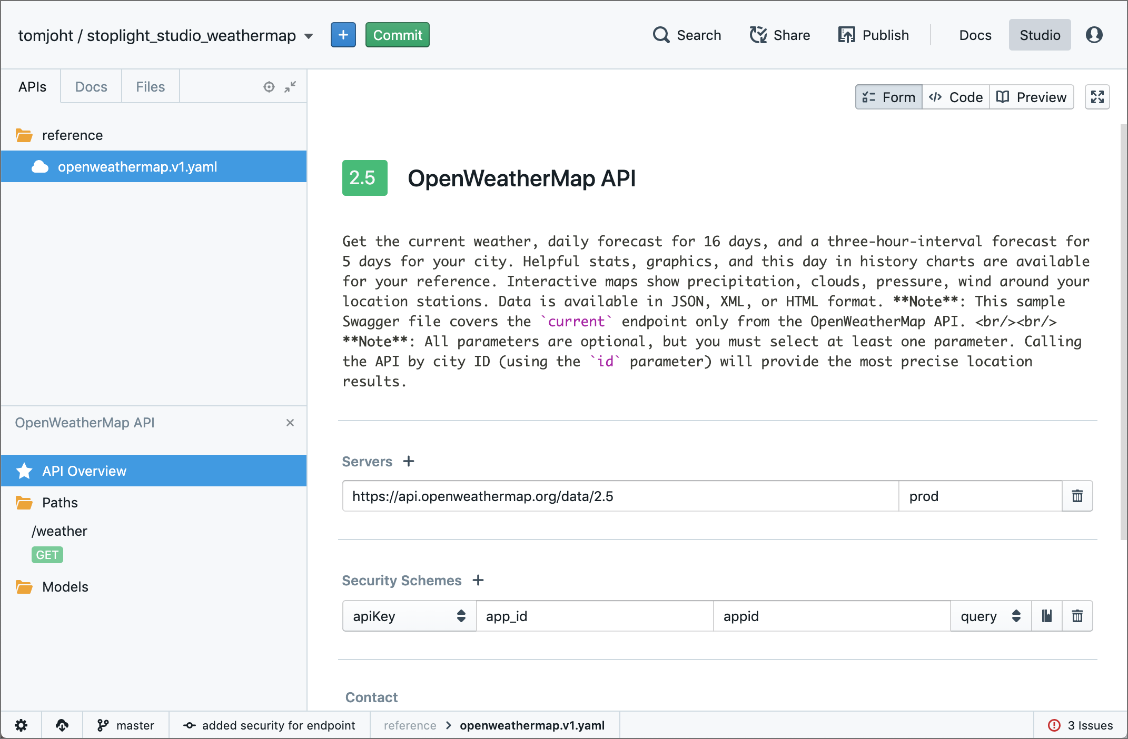Click the blue plus new file button
Viewport: 1128px width, 739px height.
(x=343, y=35)
